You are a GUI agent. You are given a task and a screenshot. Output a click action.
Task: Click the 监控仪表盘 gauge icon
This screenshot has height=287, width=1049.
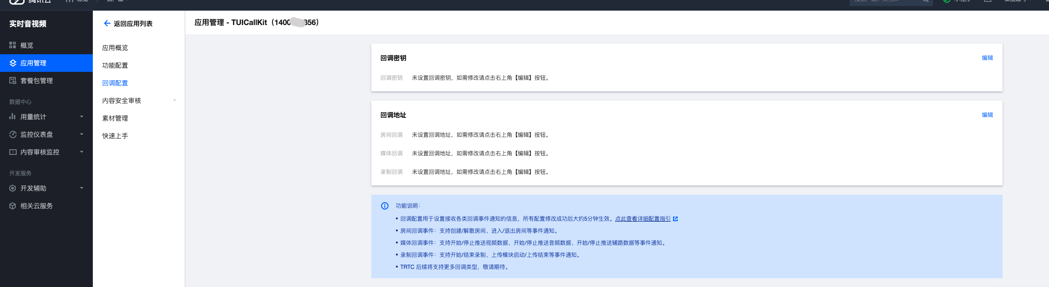click(13, 134)
